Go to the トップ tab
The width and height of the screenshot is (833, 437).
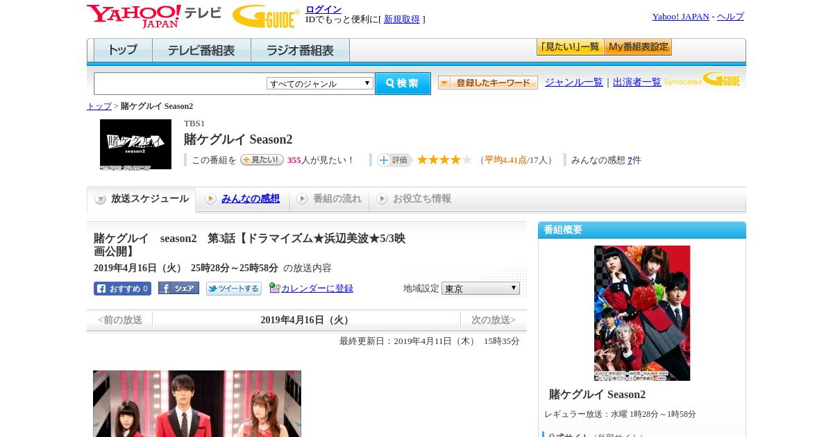[123, 51]
